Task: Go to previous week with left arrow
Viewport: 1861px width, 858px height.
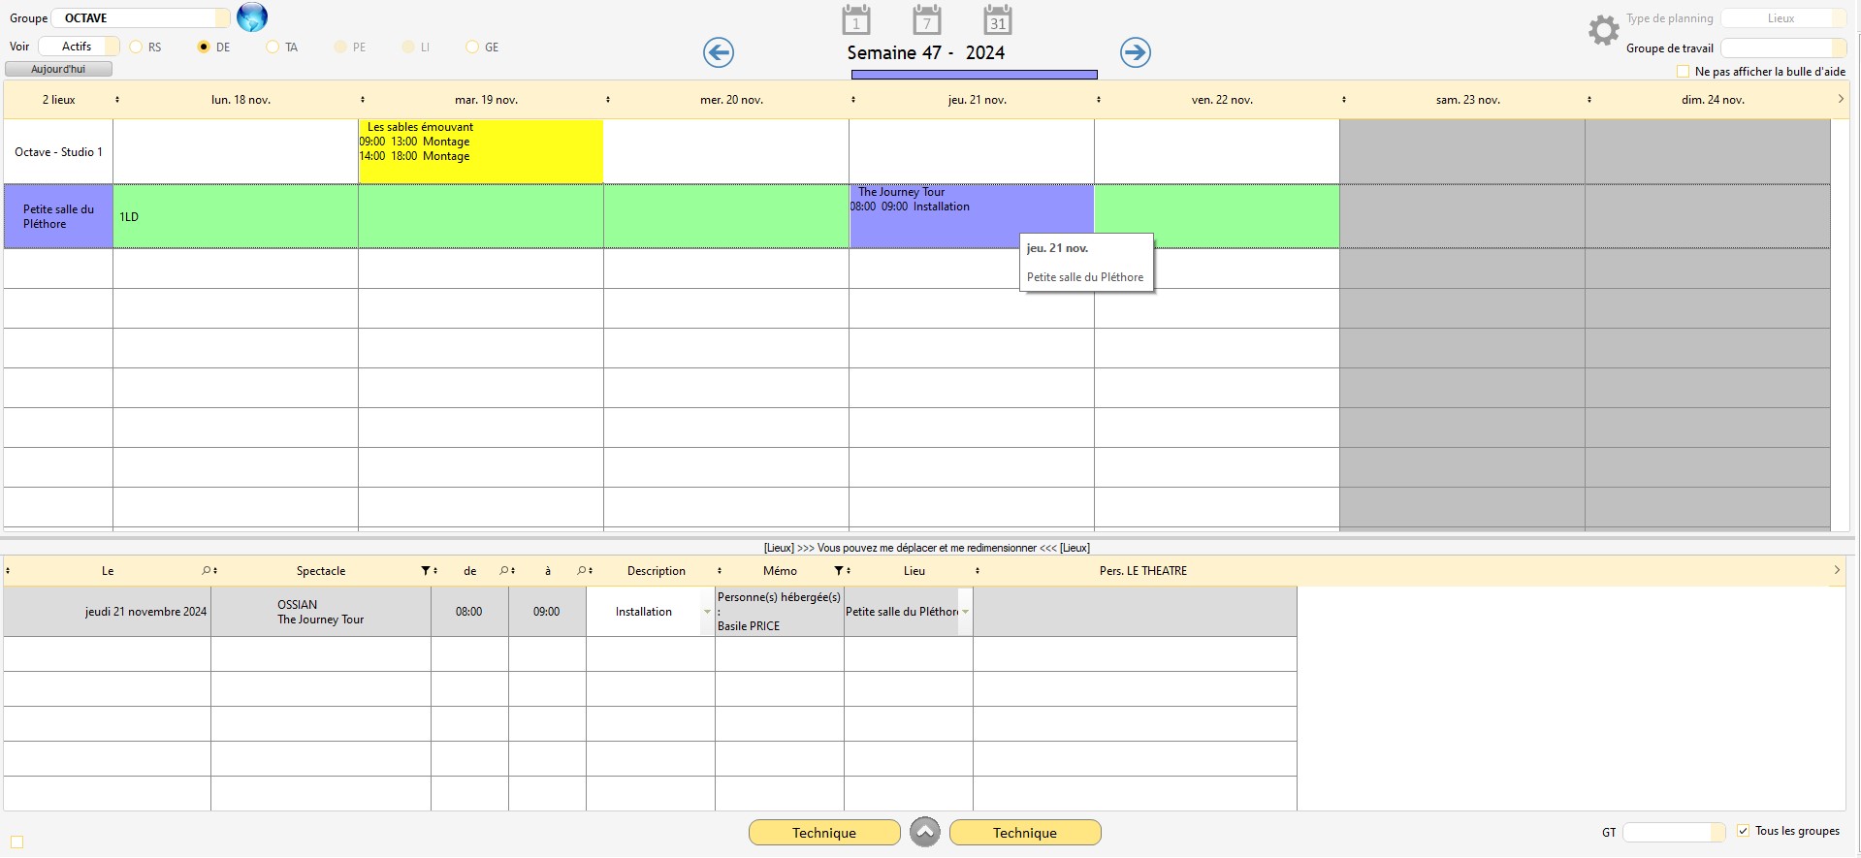Action: click(719, 52)
